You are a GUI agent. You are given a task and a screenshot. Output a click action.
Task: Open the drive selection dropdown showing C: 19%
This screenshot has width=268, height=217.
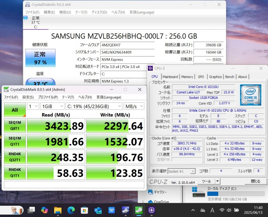click(94, 106)
